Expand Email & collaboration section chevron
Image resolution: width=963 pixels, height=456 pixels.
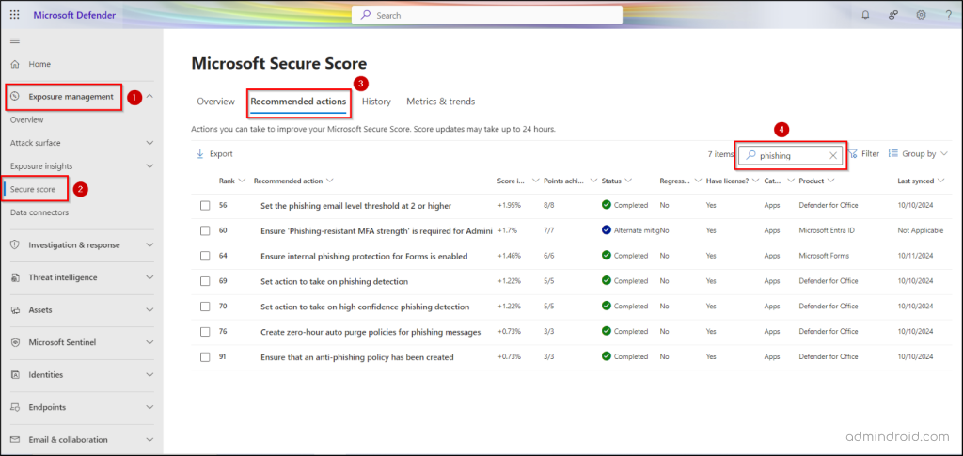coord(150,440)
